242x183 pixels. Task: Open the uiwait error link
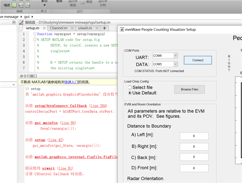(x=49, y=168)
